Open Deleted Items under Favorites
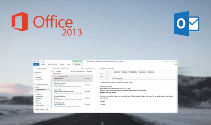 (39, 80)
